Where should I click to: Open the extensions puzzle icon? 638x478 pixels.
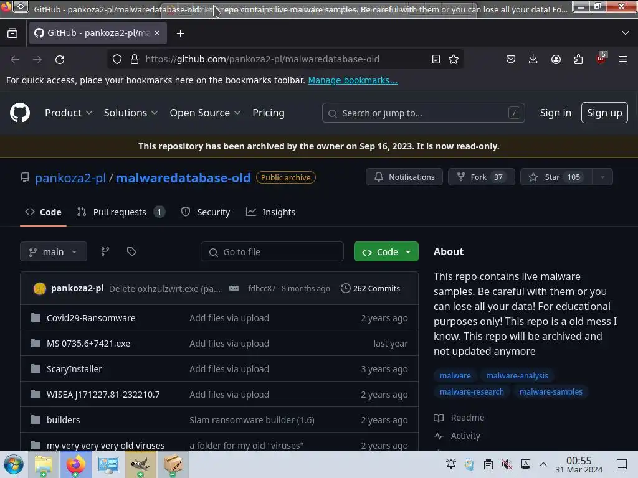(578, 59)
